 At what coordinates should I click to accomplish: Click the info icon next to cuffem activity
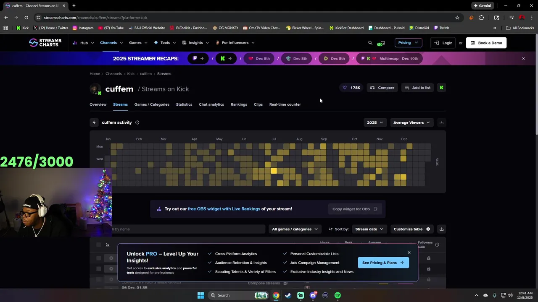(x=137, y=122)
